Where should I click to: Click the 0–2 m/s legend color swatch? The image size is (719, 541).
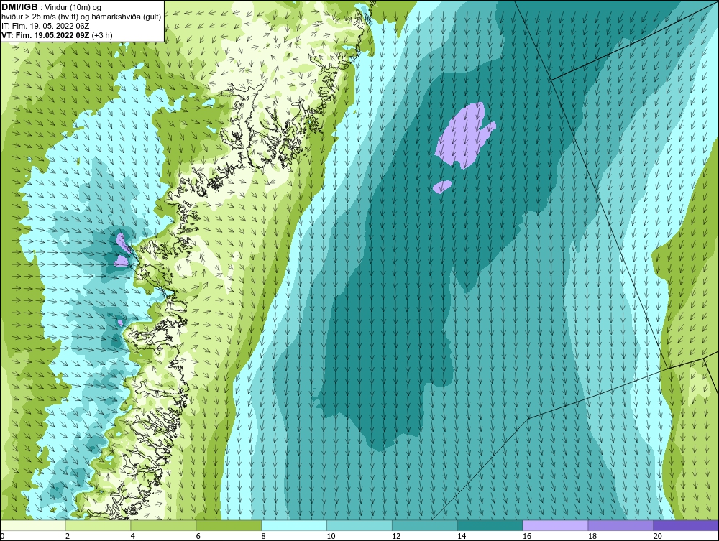[33, 525]
